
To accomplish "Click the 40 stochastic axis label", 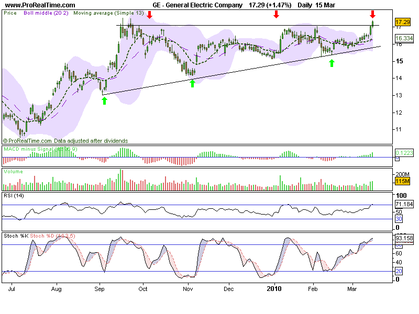I will (399, 262).
